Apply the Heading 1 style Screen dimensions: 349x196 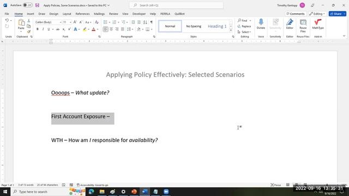(x=217, y=26)
